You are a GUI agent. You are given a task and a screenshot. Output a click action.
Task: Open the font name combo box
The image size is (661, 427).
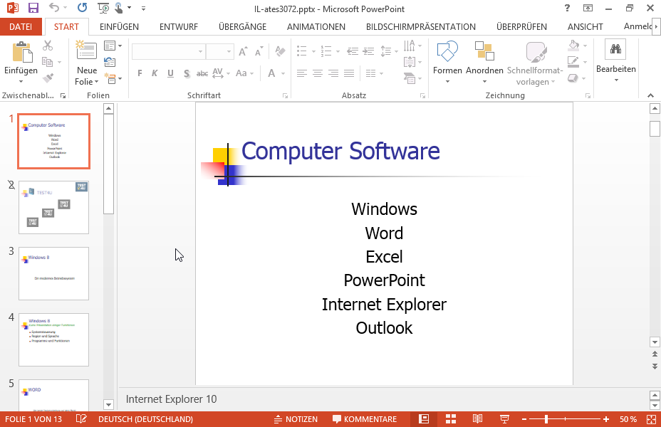point(168,51)
